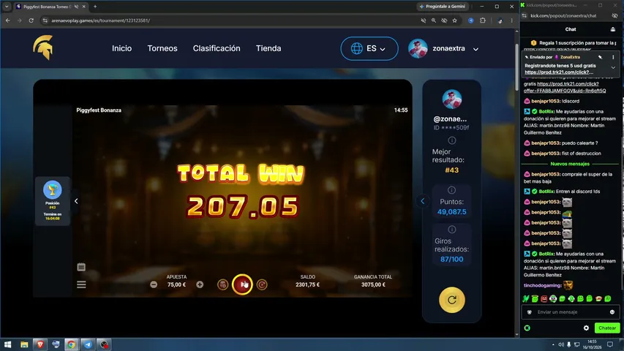Toggle the autoplay button beside spin
624x351 pixels.
[262, 284]
